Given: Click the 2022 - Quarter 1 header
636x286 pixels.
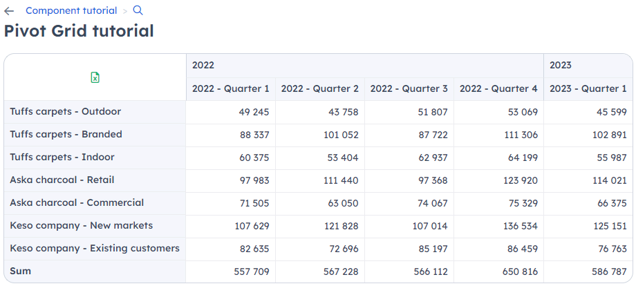Looking at the screenshot, I should (x=231, y=88).
